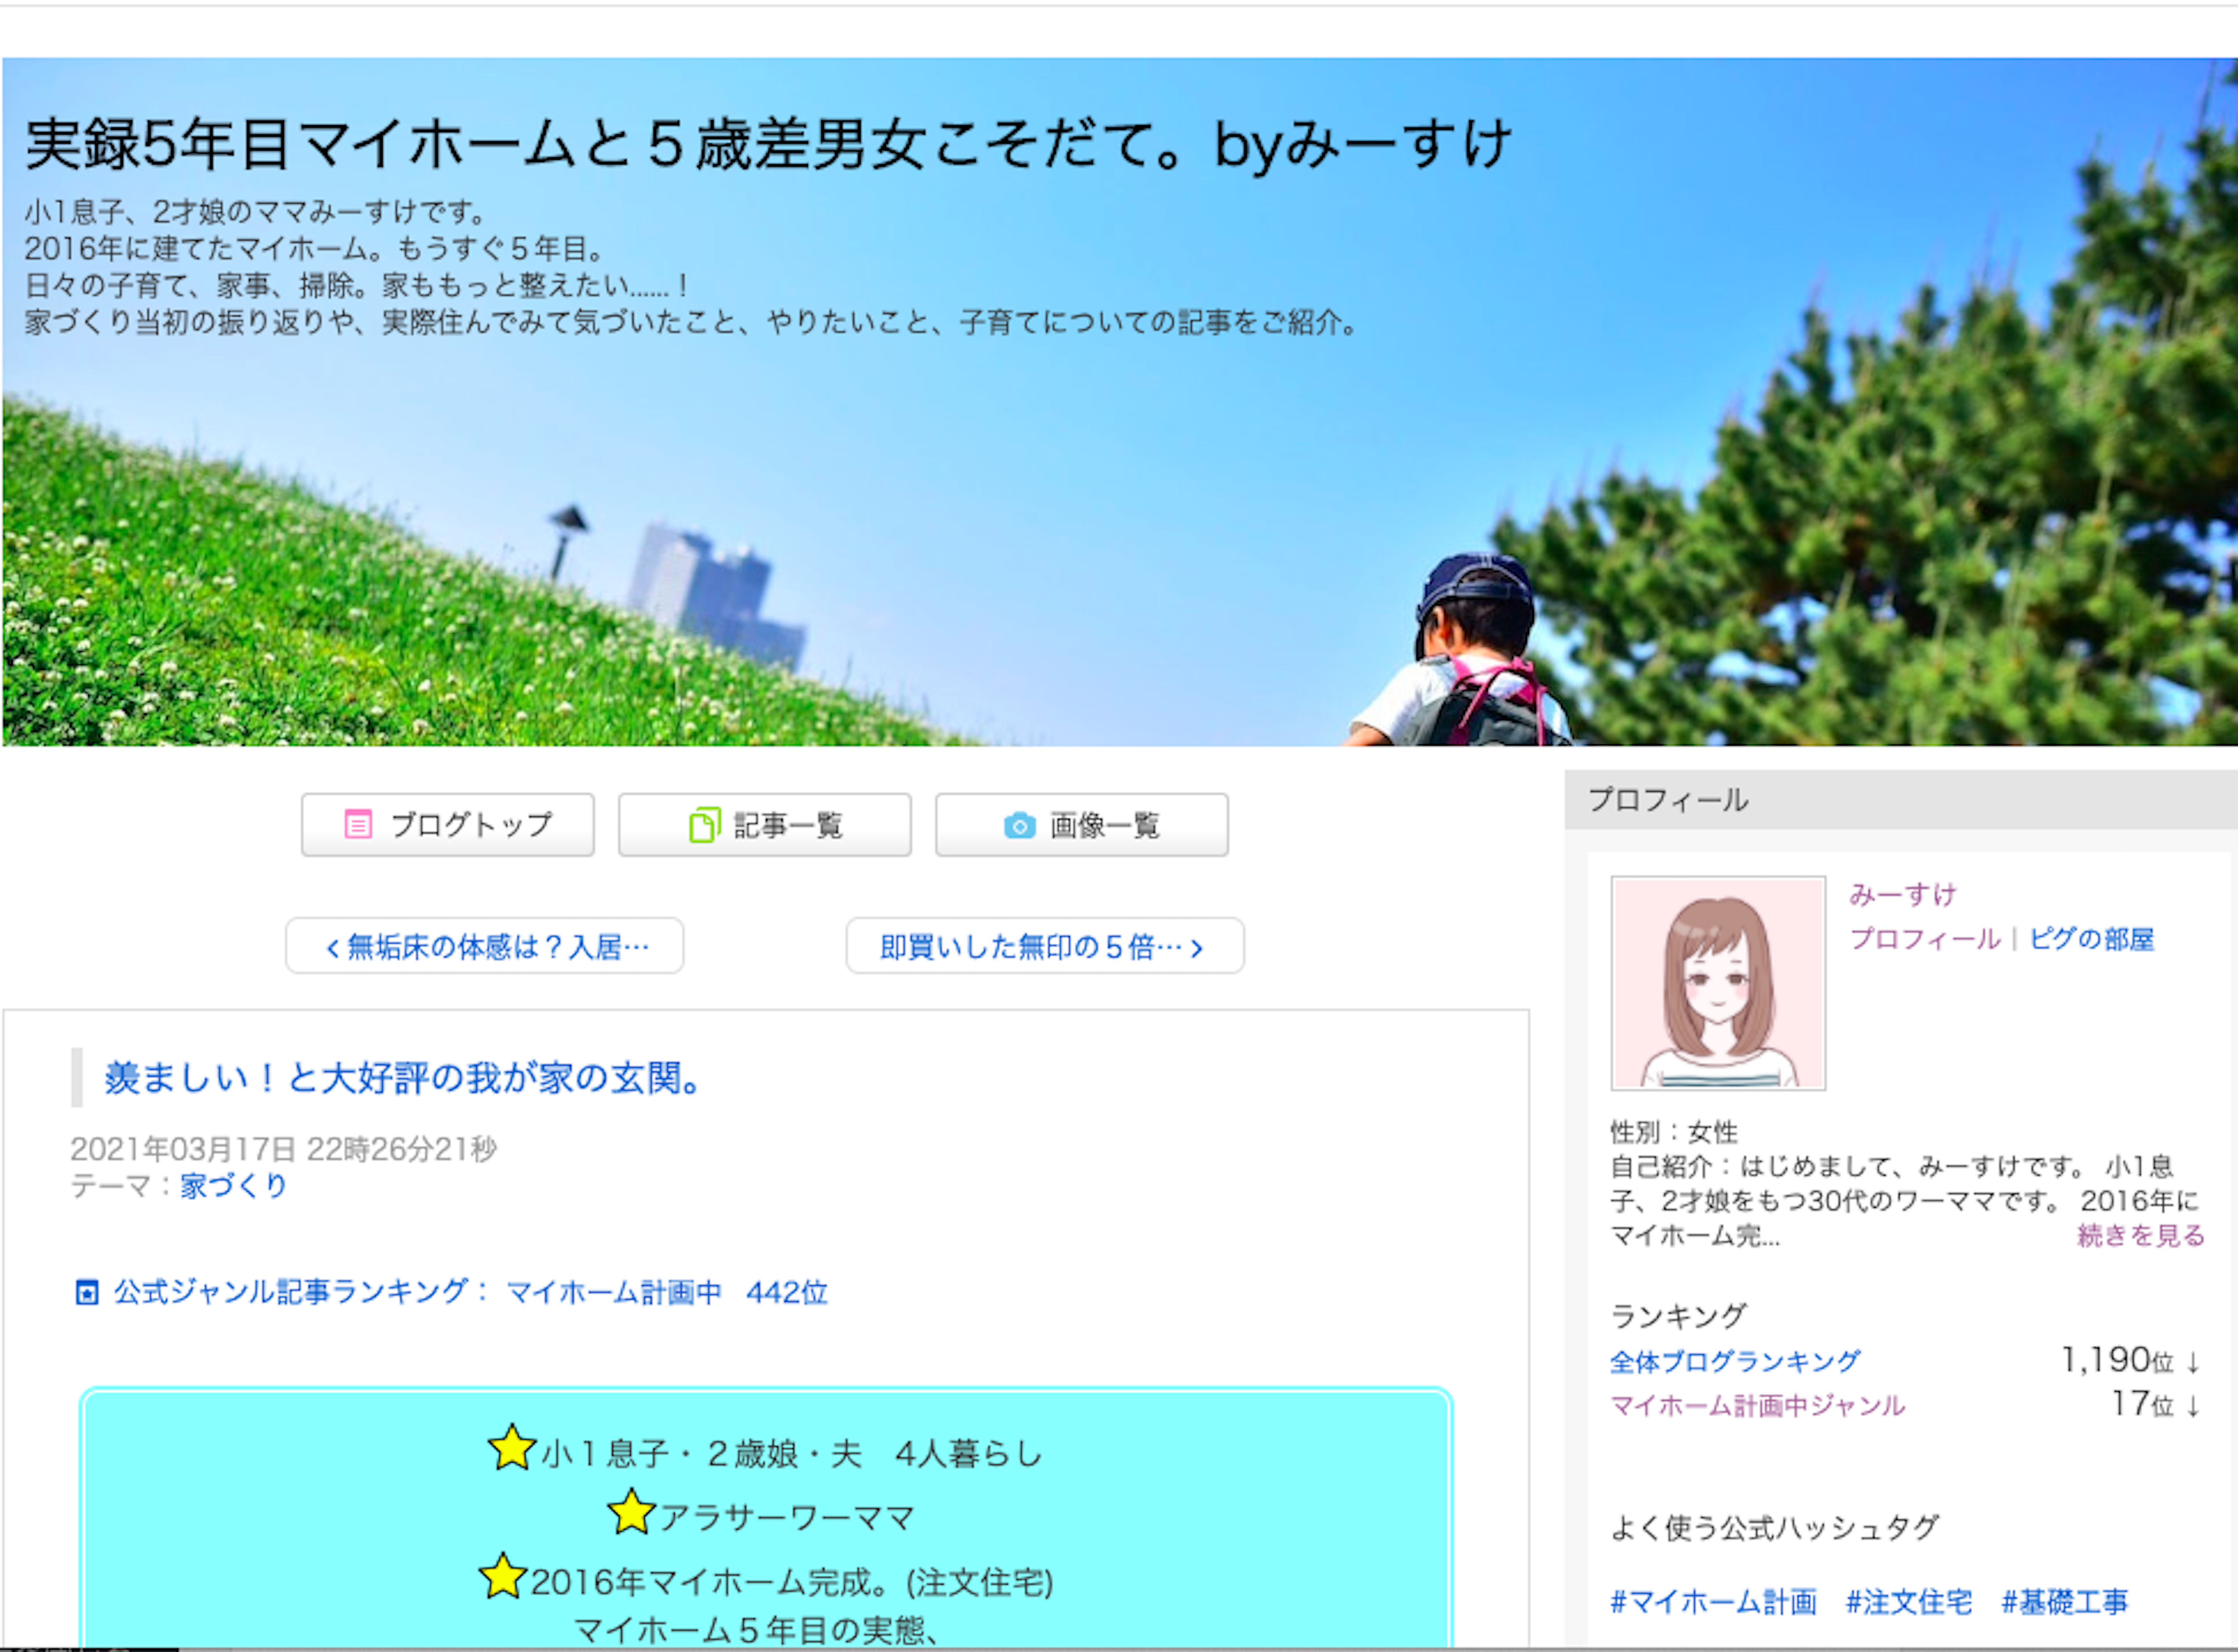Click the blog header title text
Image resolution: width=2238 pixels, height=1652 pixels.
(x=768, y=144)
